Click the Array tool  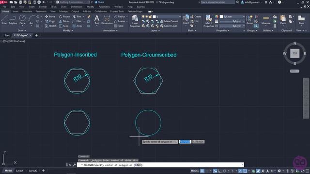[77, 26]
